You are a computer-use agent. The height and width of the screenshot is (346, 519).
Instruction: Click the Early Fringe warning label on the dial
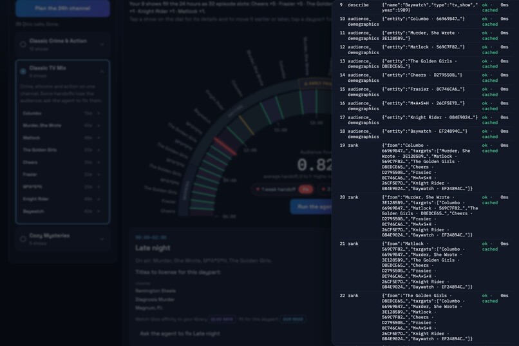316,84
